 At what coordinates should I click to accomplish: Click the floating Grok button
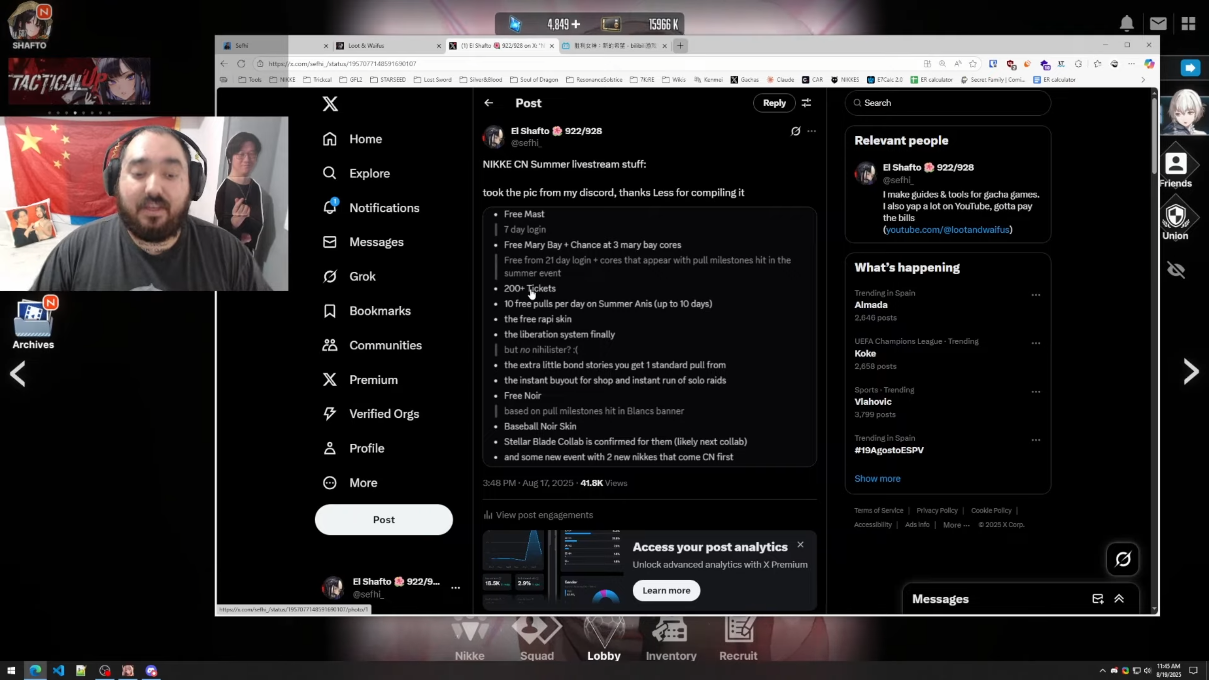1123,559
